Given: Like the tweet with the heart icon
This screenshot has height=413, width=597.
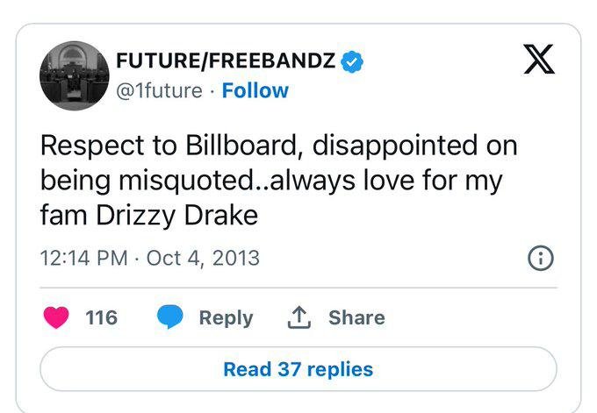Looking at the screenshot, I should pyautogui.click(x=58, y=317).
